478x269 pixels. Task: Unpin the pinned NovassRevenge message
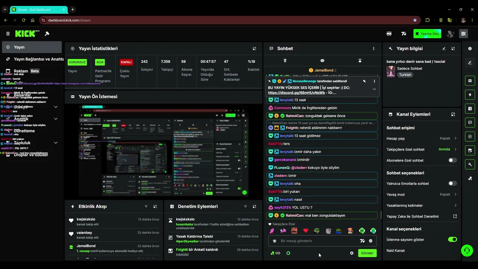click(x=364, y=81)
